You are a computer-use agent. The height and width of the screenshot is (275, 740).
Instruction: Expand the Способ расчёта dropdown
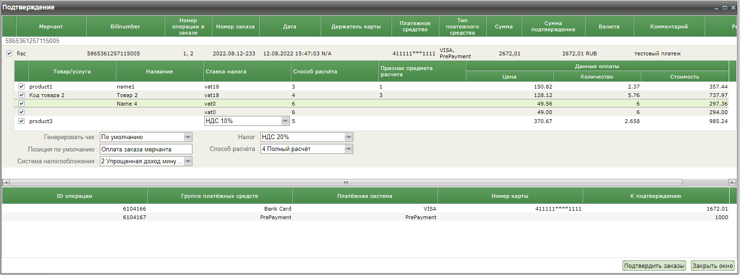pos(348,149)
